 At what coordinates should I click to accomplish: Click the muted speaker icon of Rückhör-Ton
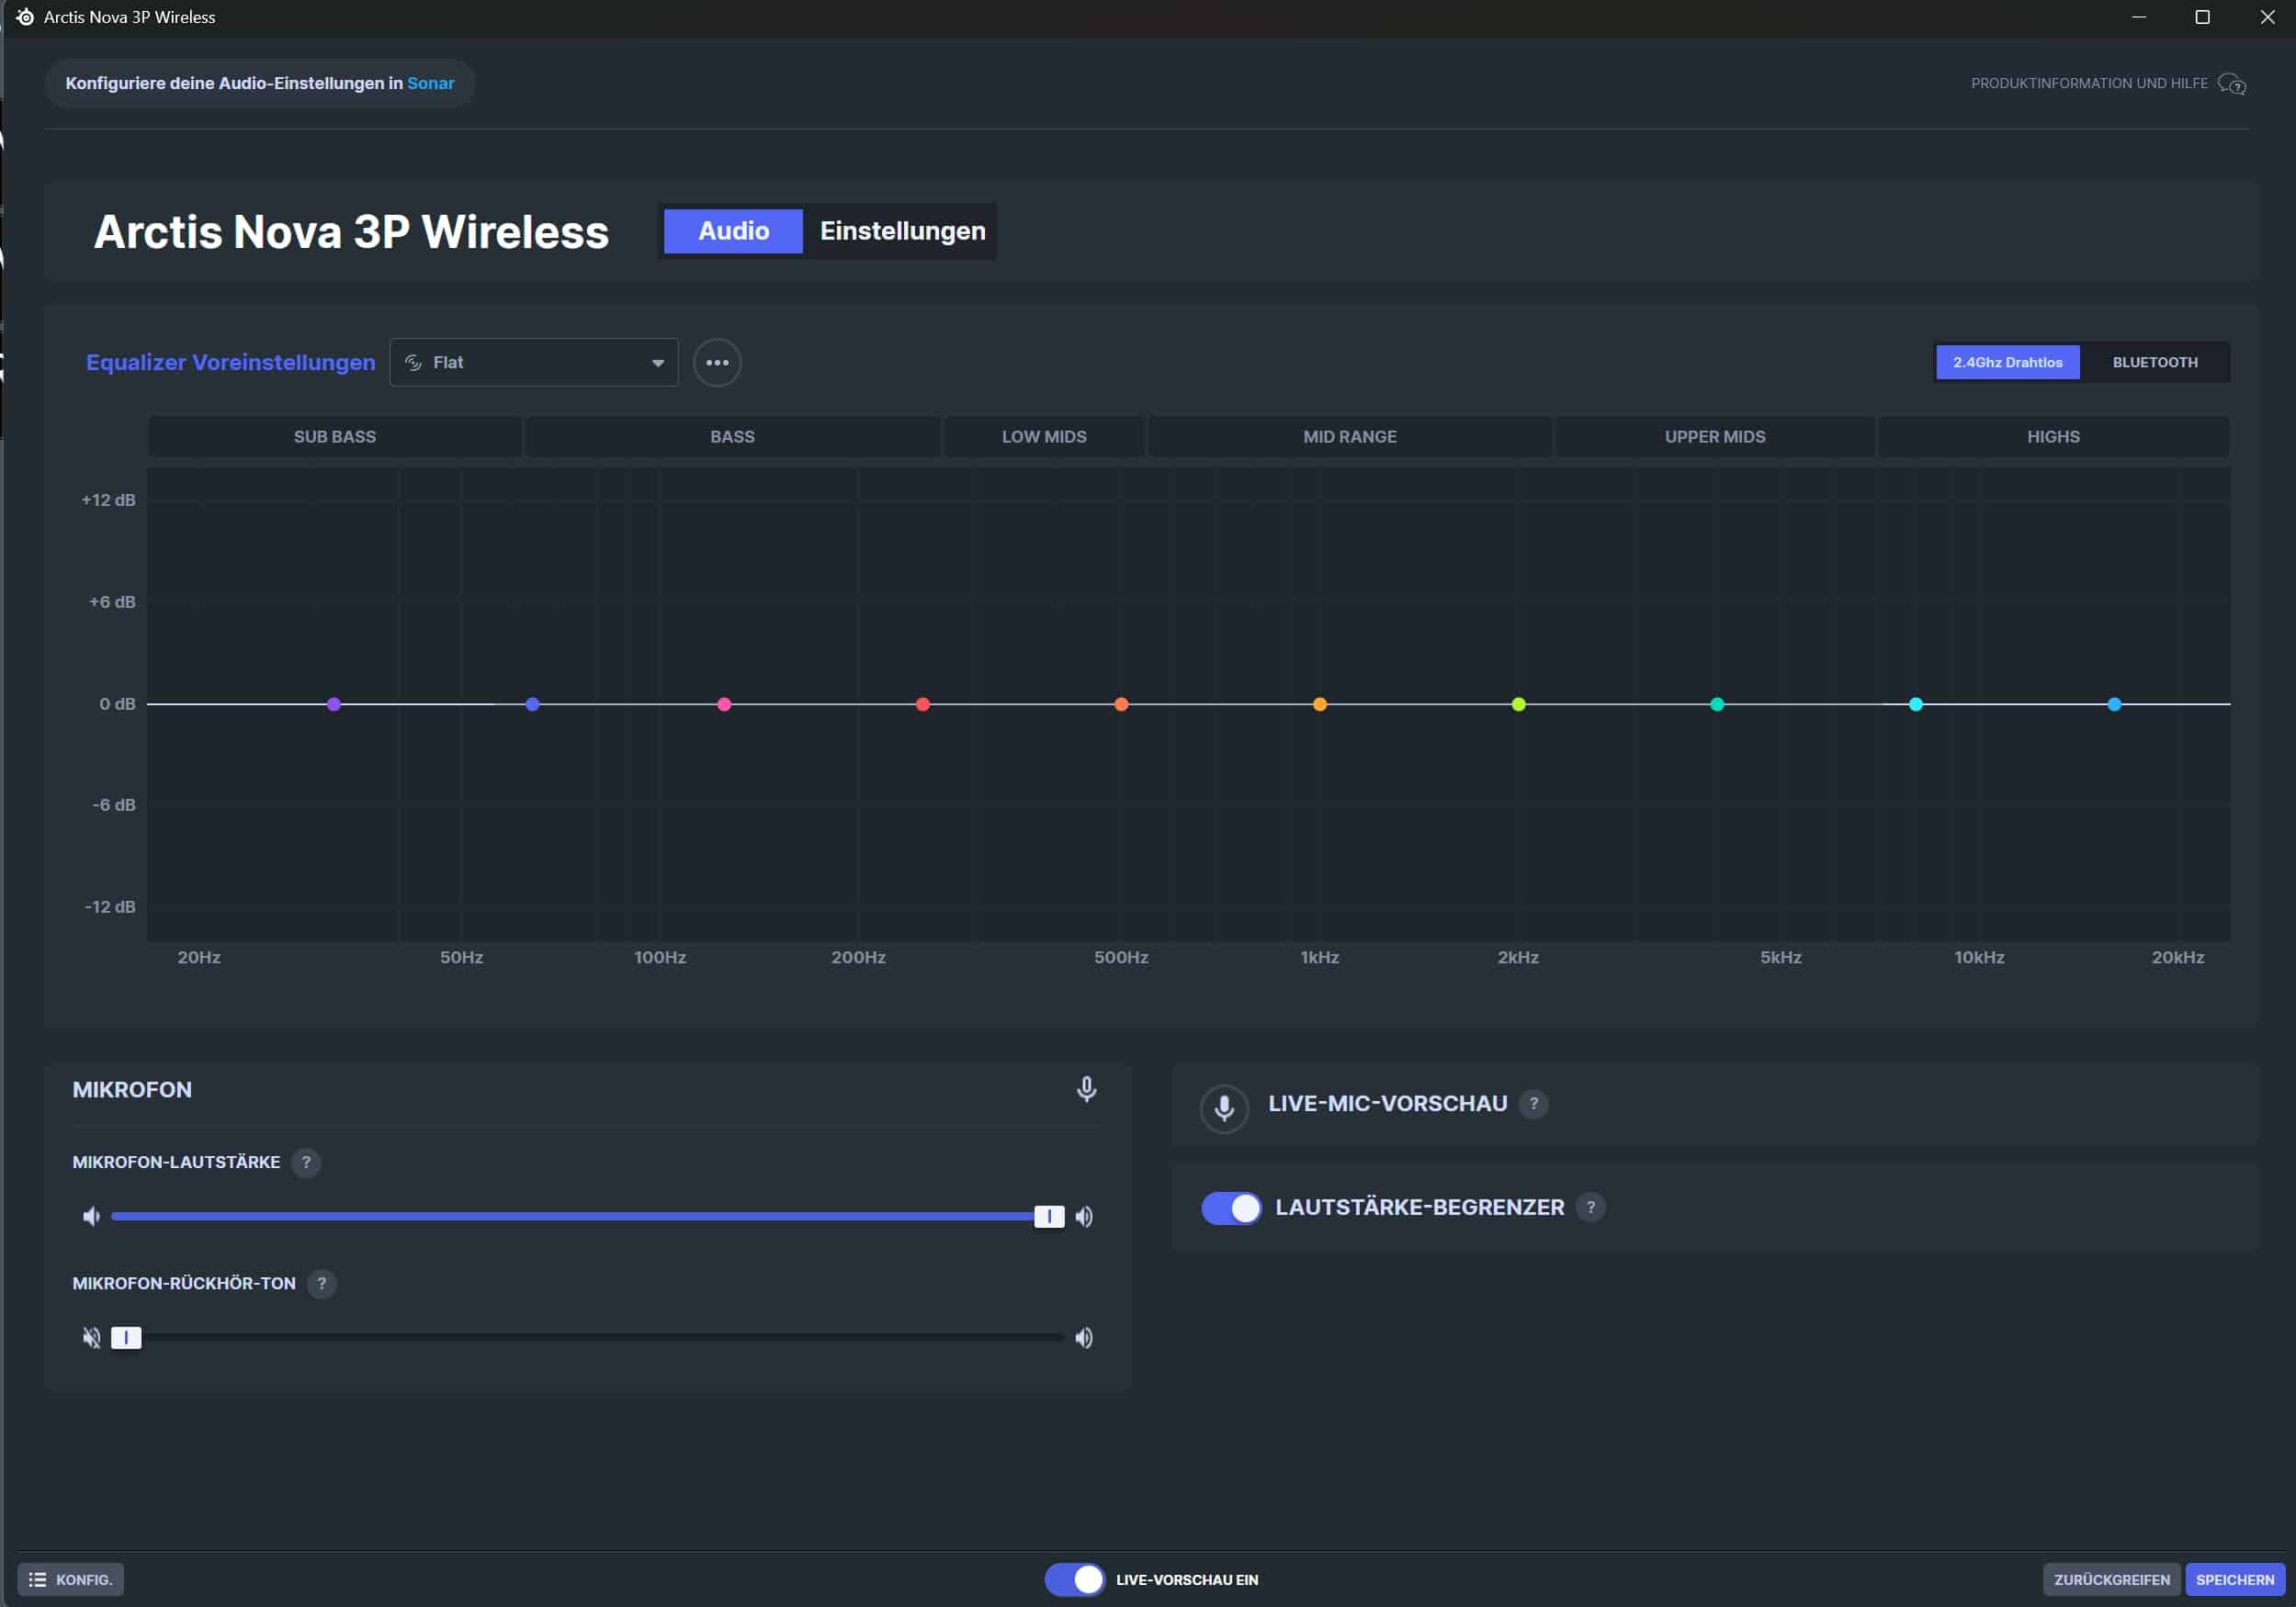[91, 1338]
